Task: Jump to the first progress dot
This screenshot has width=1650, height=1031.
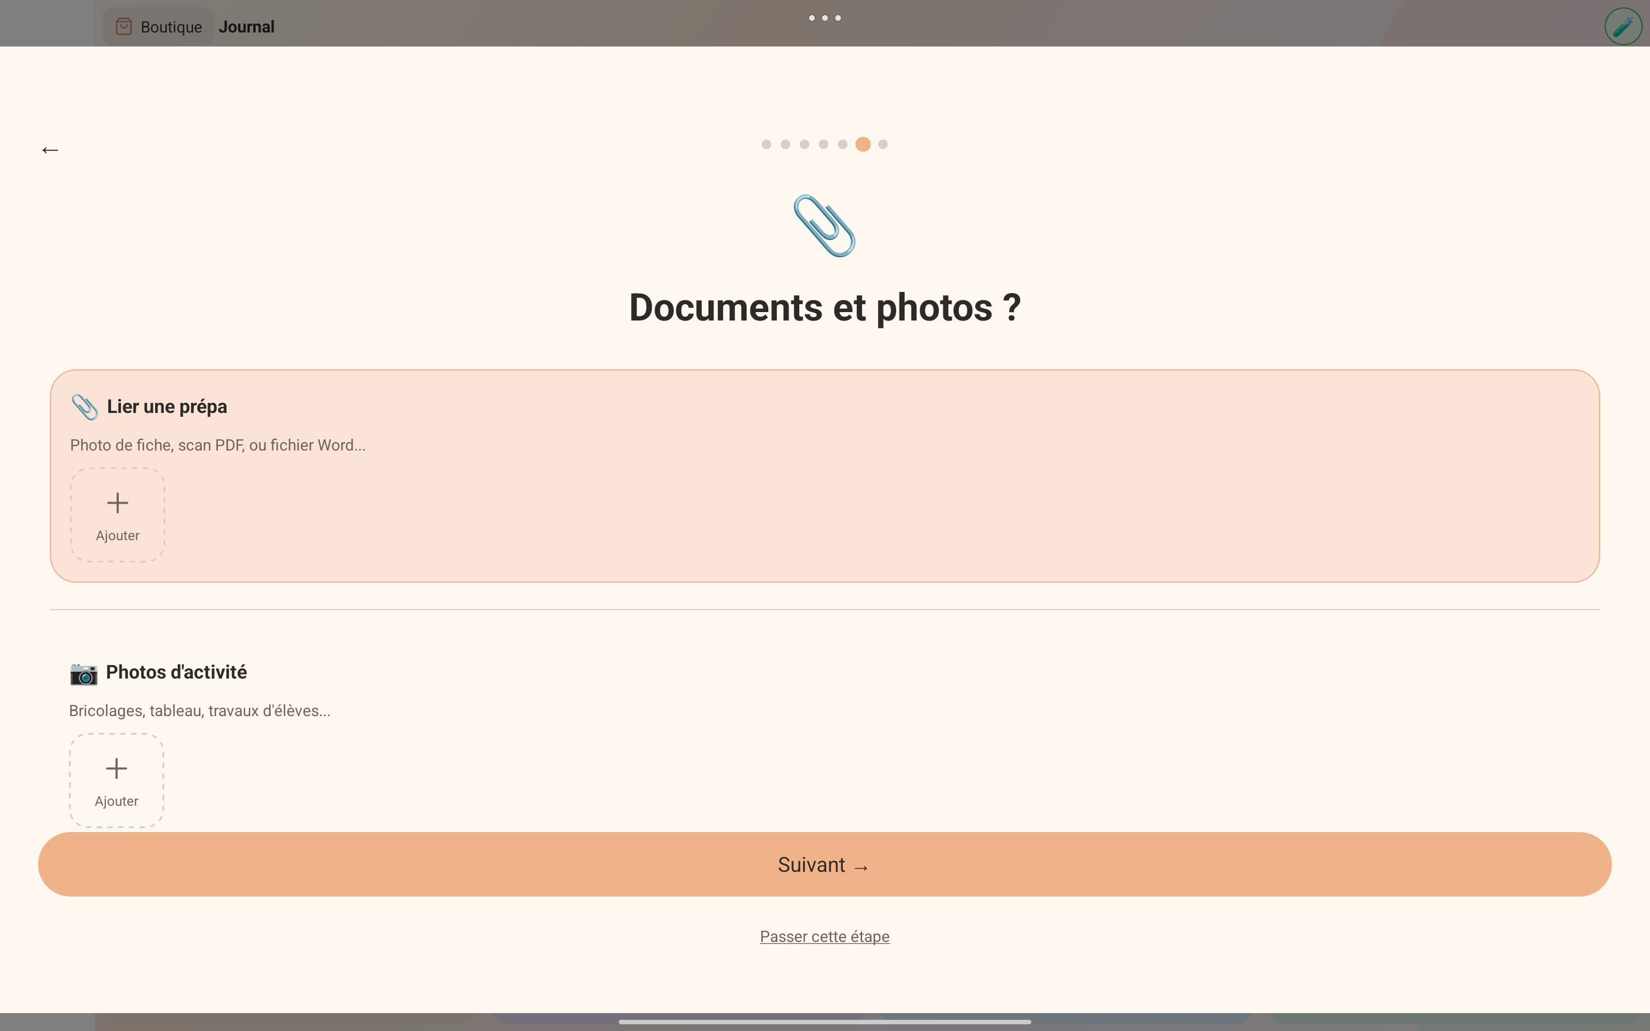Action: point(766,144)
